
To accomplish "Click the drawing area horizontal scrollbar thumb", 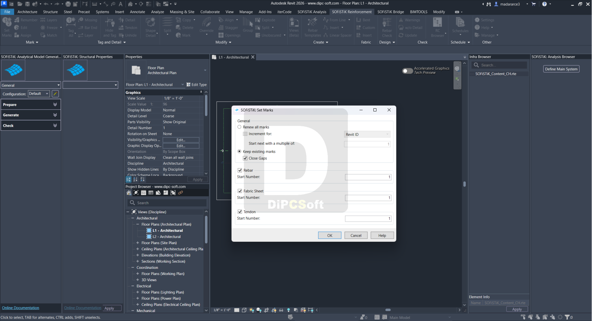I will tap(388, 310).
